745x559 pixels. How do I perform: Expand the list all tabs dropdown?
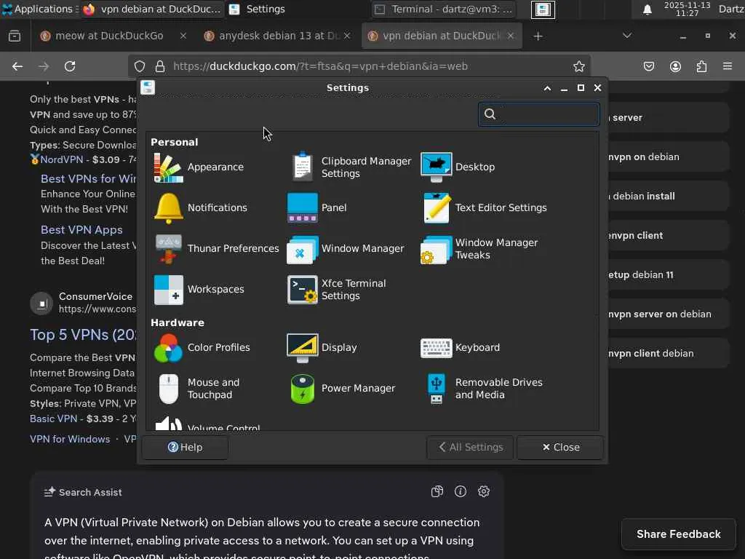click(627, 36)
